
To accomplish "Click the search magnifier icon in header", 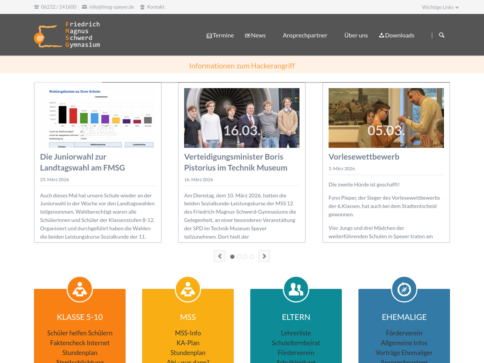I will pos(441,35).
